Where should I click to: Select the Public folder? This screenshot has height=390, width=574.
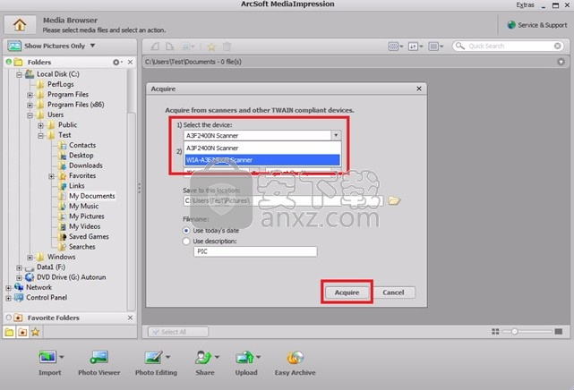tap(68, 125)
